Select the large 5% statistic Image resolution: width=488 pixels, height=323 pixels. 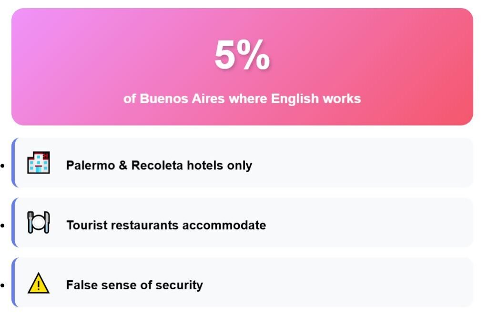click(242, 55)
